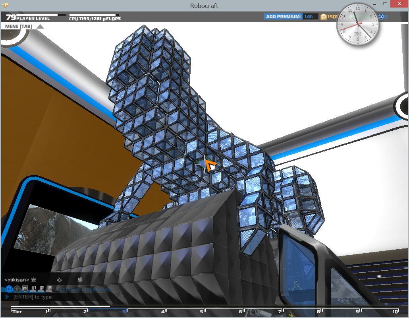
Task: Minimize the Robocraft window
Action: [374, 4]
